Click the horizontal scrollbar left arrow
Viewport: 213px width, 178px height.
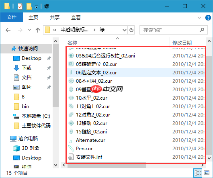[64, 165]
